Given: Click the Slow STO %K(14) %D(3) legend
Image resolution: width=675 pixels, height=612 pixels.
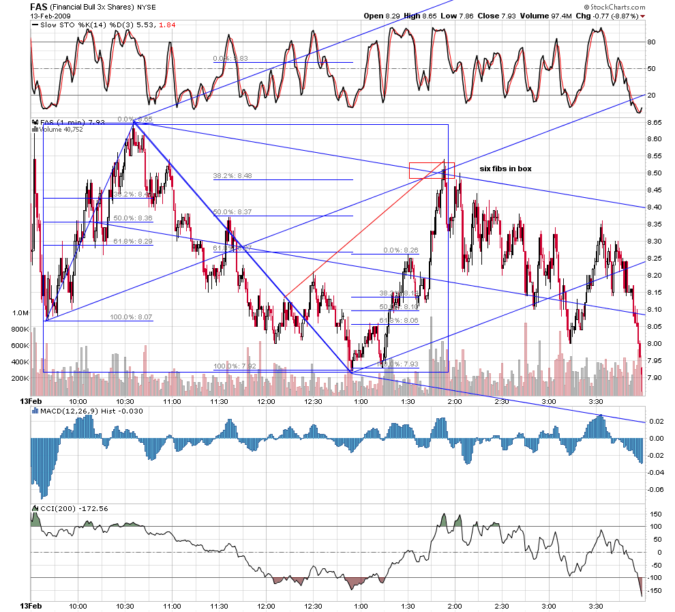Looking at the screenshot, I should click(x=87, y=25).
